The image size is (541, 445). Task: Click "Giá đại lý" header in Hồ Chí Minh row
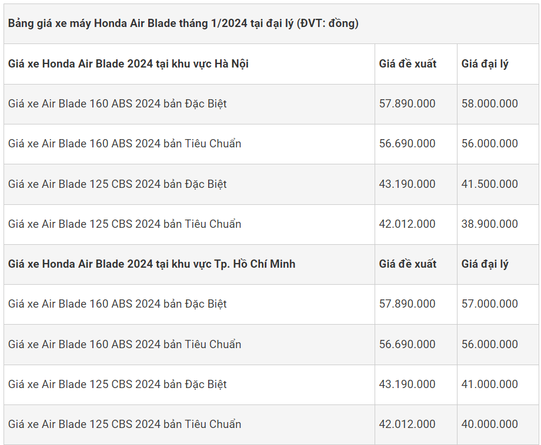(485, 264)
